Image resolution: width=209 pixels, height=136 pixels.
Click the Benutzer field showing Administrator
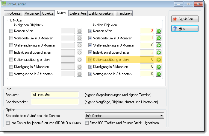(x=55, y=95)
